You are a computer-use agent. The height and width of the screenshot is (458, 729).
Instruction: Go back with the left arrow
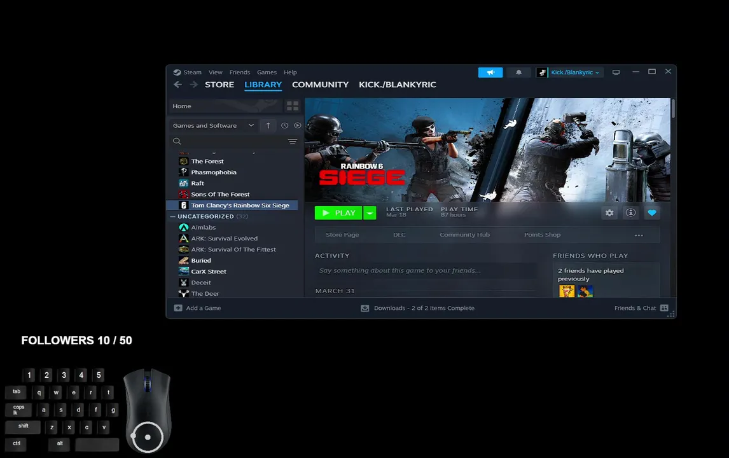click(x=177, y=85)
